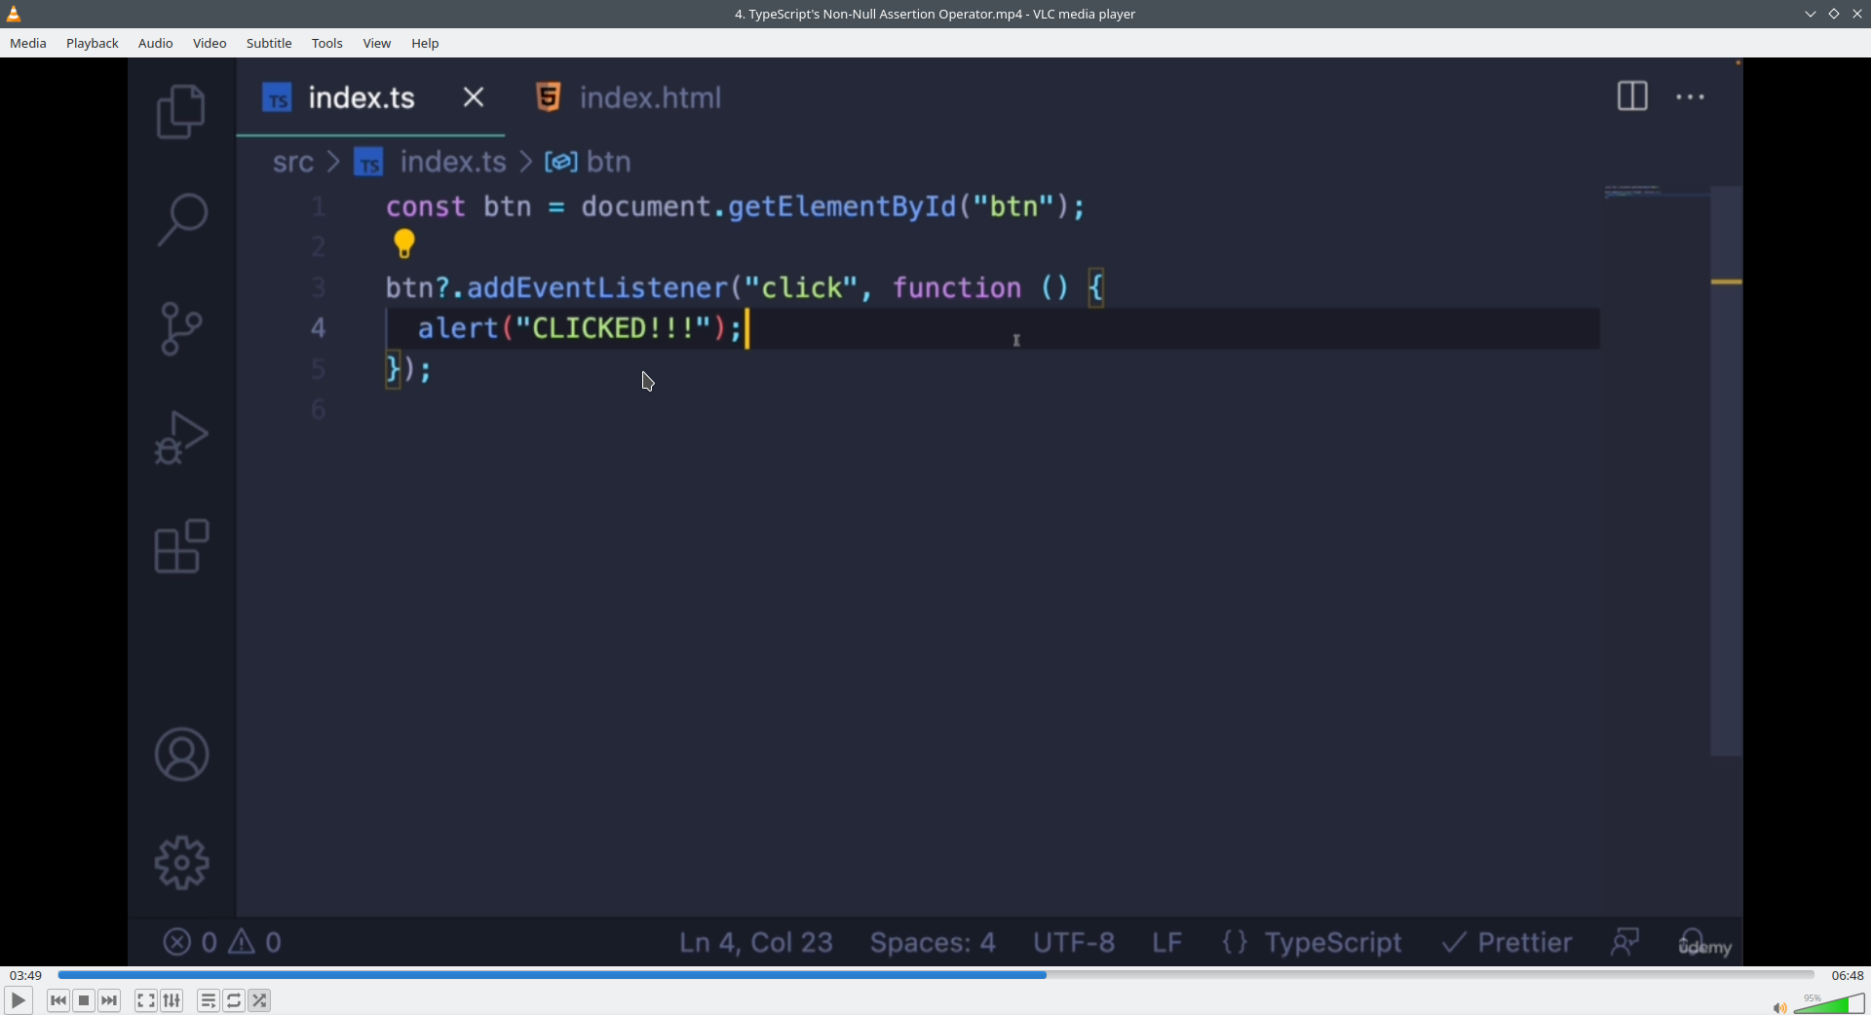Click Prettier status entry
Image resolution: width=1871 pixels, height=1015 pixels.
tap(1508, 943)
